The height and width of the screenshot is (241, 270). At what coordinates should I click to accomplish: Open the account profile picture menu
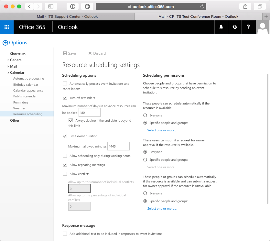pyautogui.click(x=263, y=27)
